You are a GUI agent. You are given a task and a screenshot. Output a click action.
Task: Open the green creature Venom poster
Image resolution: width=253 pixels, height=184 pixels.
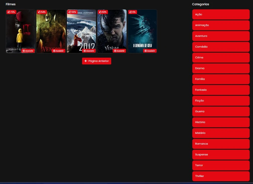(51, 31)
